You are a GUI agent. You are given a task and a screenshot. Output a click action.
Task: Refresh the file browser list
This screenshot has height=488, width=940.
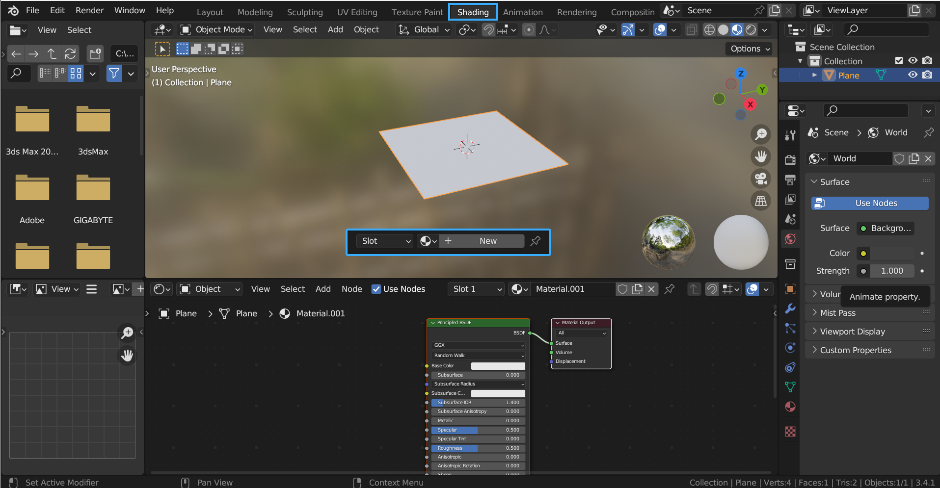coord(70,53)
